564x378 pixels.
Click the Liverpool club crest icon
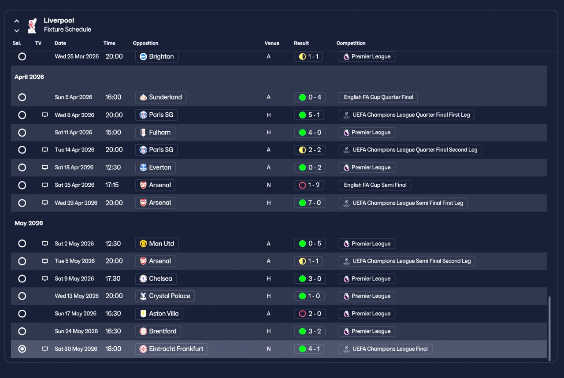pos(32,25)
